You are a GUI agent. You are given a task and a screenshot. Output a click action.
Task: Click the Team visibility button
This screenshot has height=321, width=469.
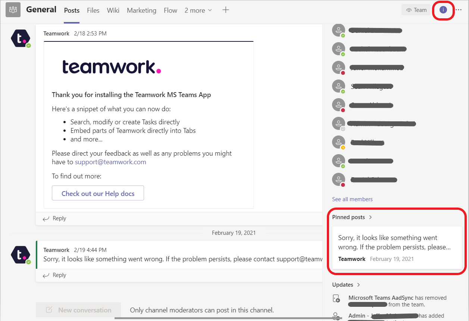(x=416, y=10)
